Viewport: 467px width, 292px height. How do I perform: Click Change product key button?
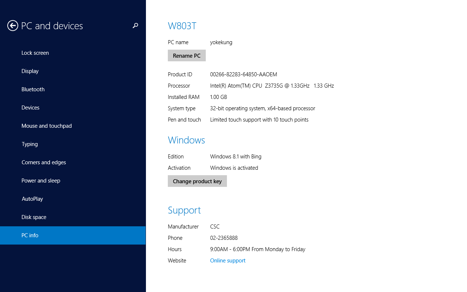pos(197,181)
